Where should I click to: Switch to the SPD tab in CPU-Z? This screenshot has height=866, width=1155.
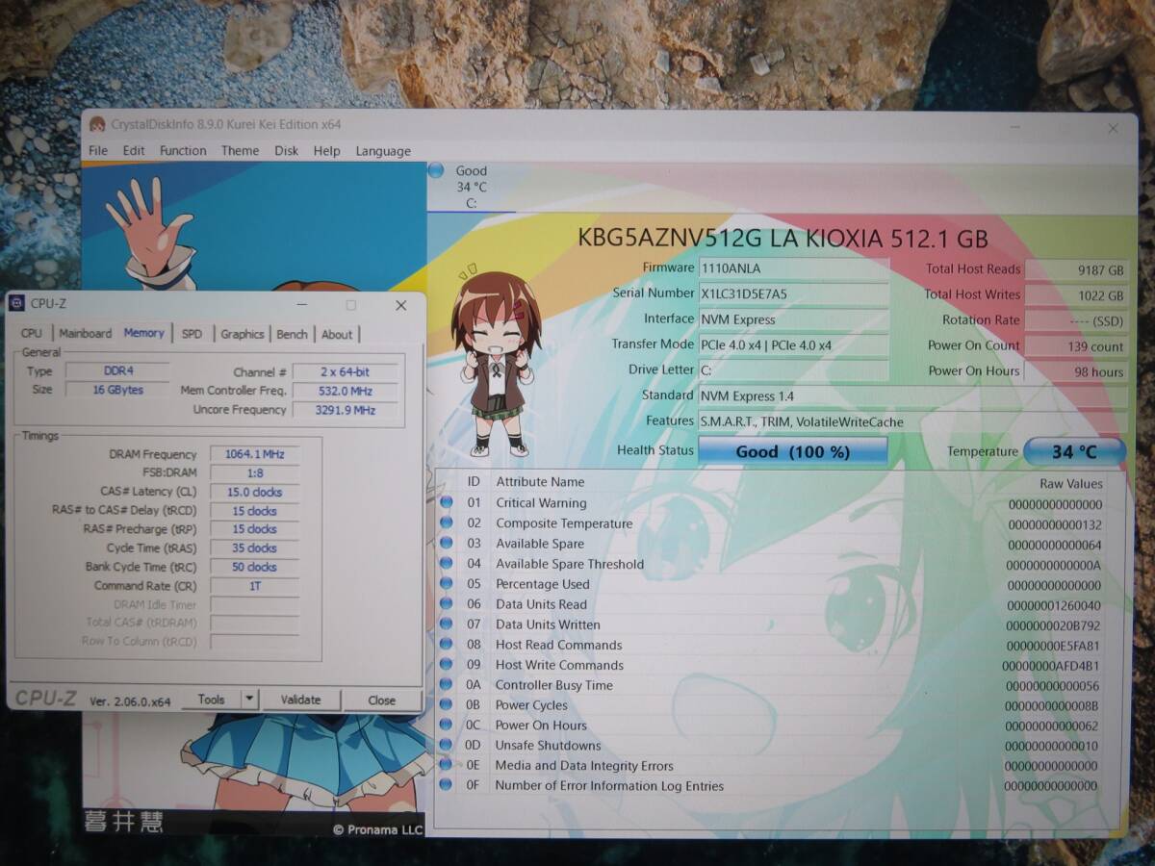(x=192, y=334)
